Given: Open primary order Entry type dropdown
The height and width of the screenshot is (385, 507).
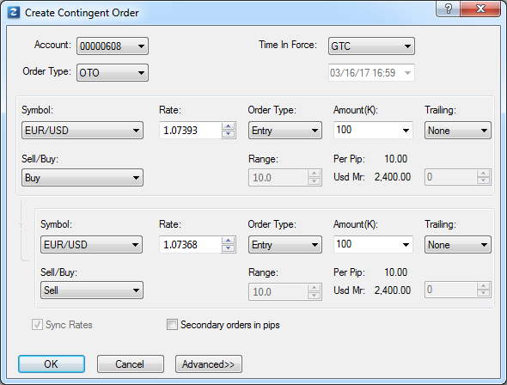Looking at the screenshot, I should (284, 131).
